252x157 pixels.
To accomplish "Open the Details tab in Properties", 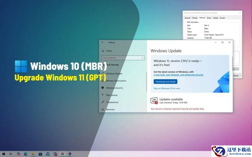I will [x=216, y=18].
